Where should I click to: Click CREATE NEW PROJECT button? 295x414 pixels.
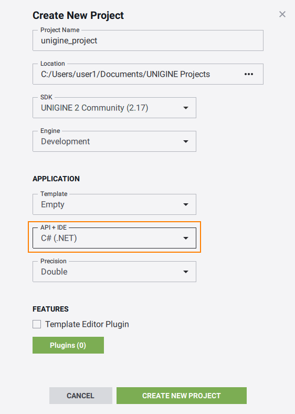(182, 396)
